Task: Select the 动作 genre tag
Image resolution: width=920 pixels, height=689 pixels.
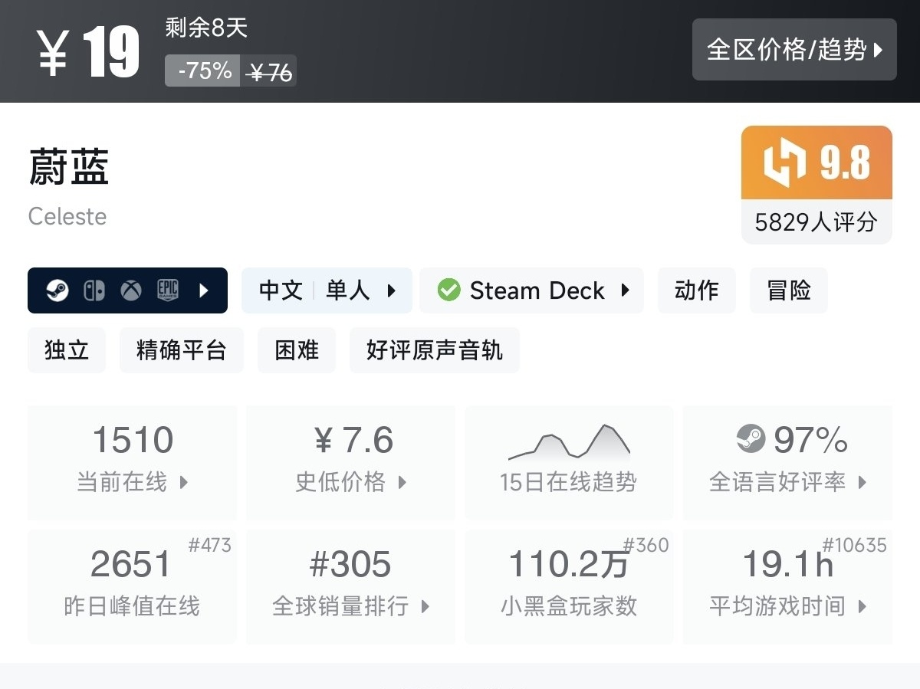Action: pos(696,290)
